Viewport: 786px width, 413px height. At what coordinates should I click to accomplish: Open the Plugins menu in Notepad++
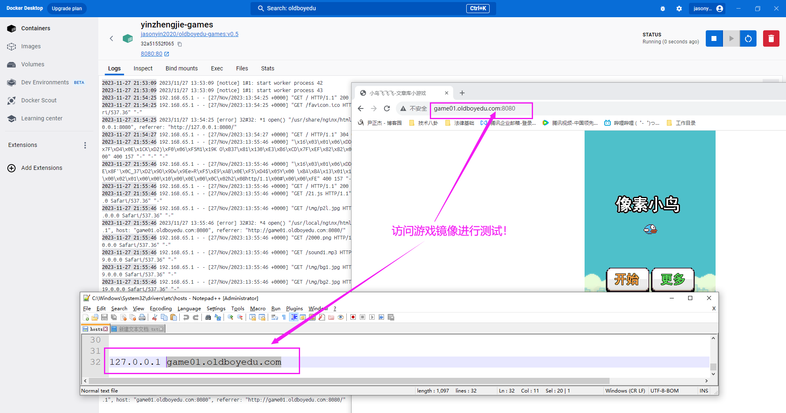pyautogui.click(x=294, y=309)
